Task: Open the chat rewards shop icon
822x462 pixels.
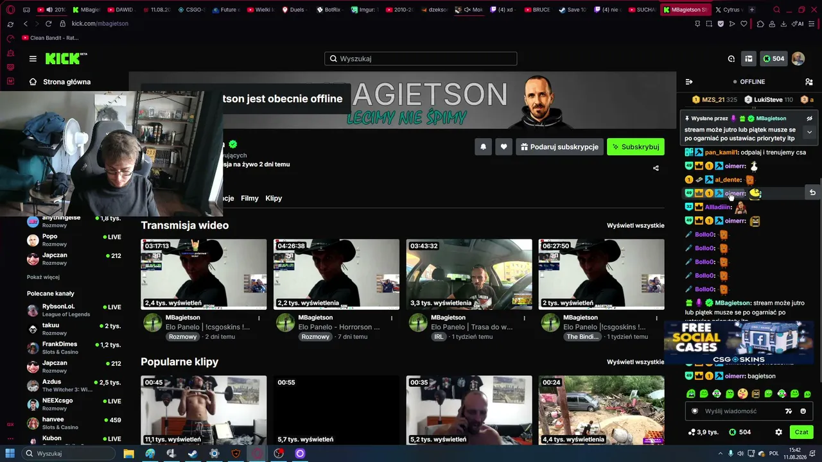Action: [x=749, y=58]
